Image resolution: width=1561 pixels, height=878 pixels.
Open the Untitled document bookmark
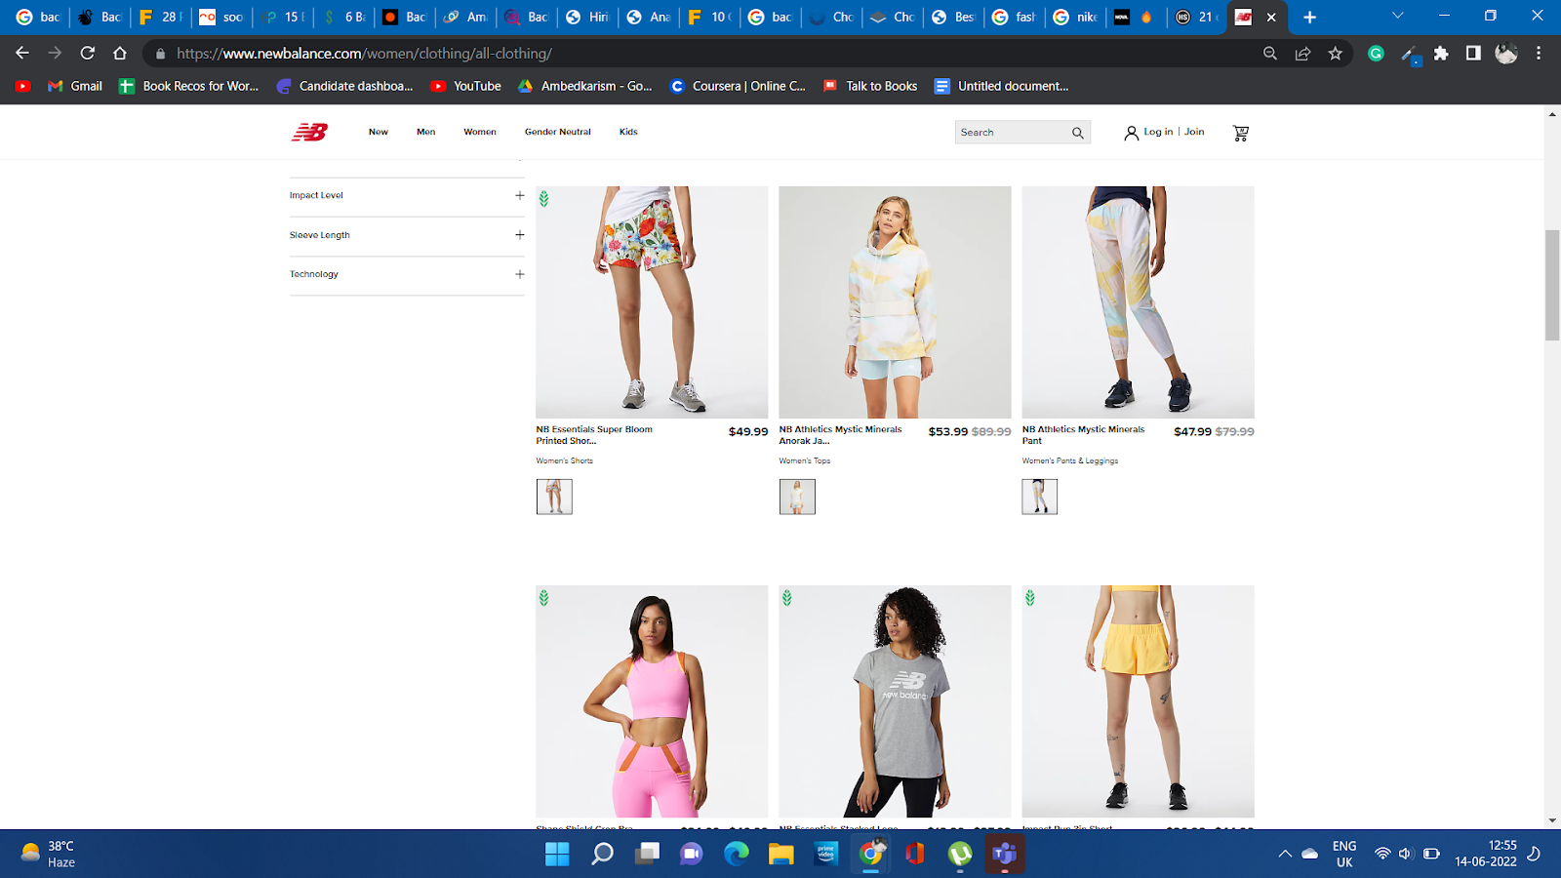(1002, 86)
